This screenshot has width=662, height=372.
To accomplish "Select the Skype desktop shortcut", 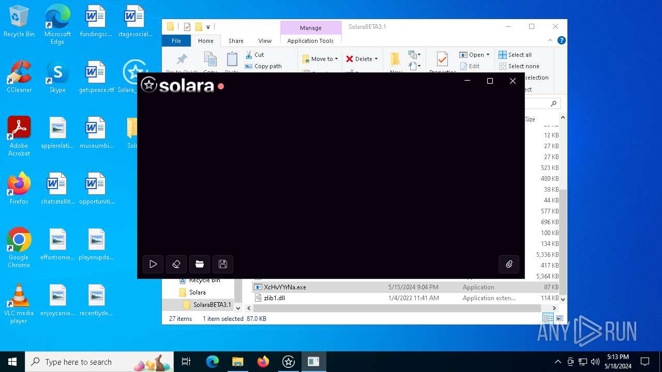I will pos(57,77).
